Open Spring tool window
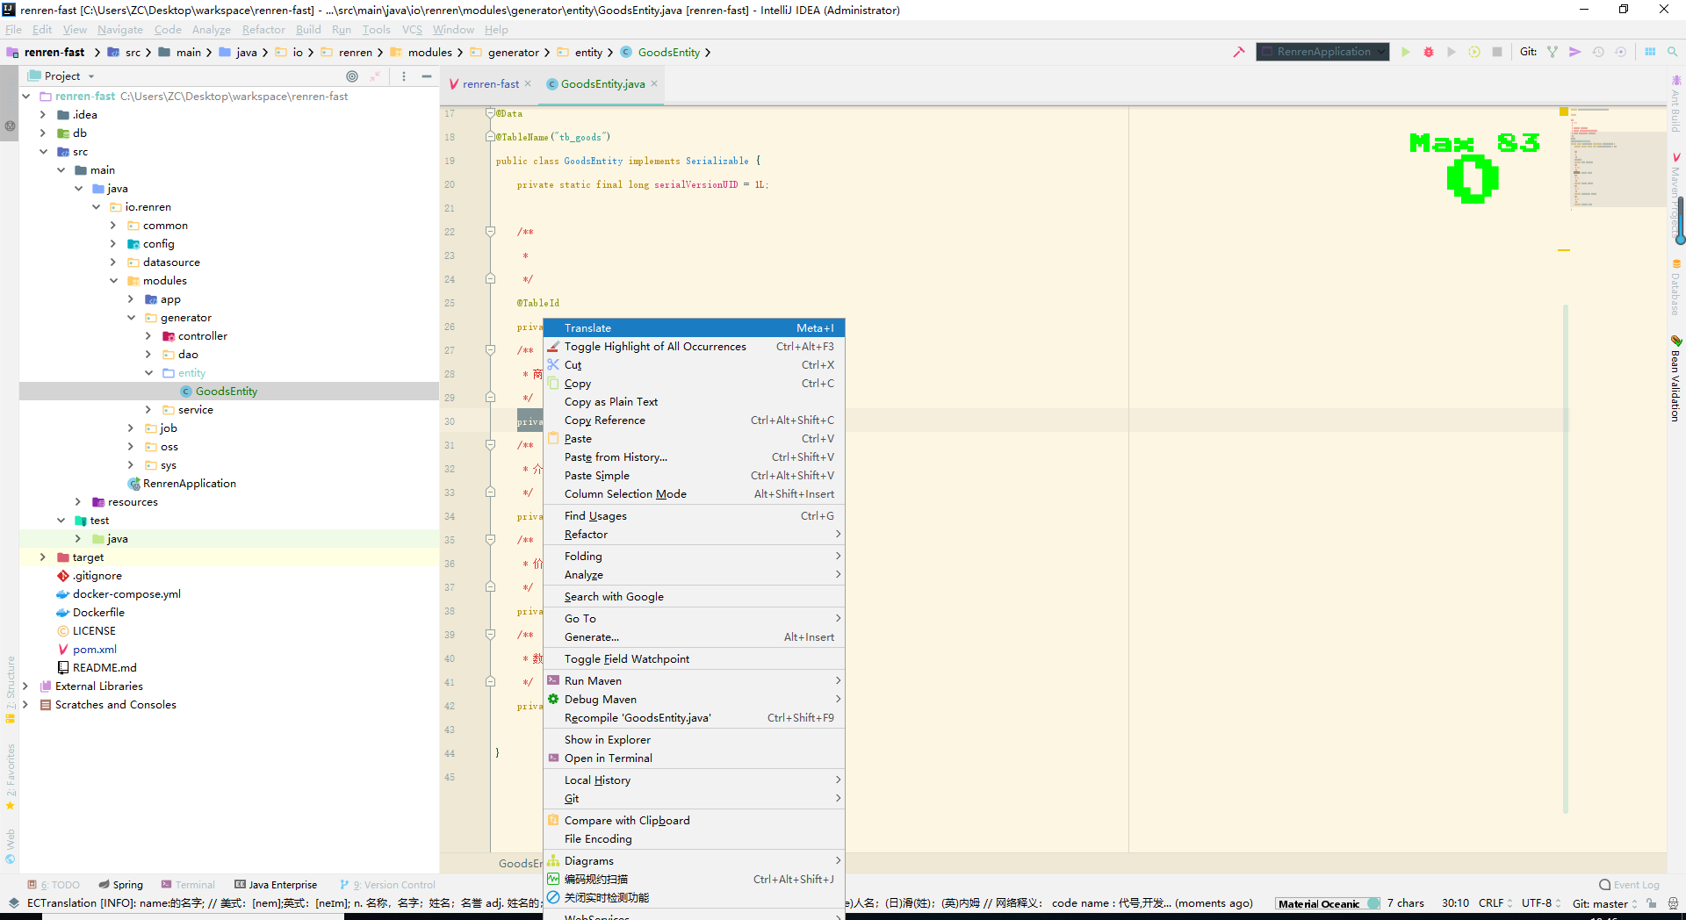1686x920 pixels. [121, 885]
